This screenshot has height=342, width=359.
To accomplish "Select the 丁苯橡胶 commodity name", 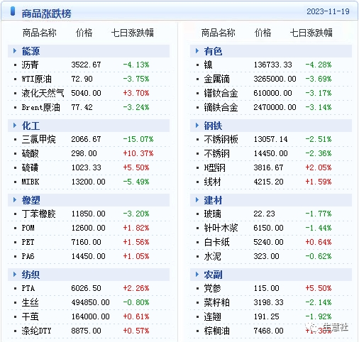I will pyautogui.click(x=38, y=214).
